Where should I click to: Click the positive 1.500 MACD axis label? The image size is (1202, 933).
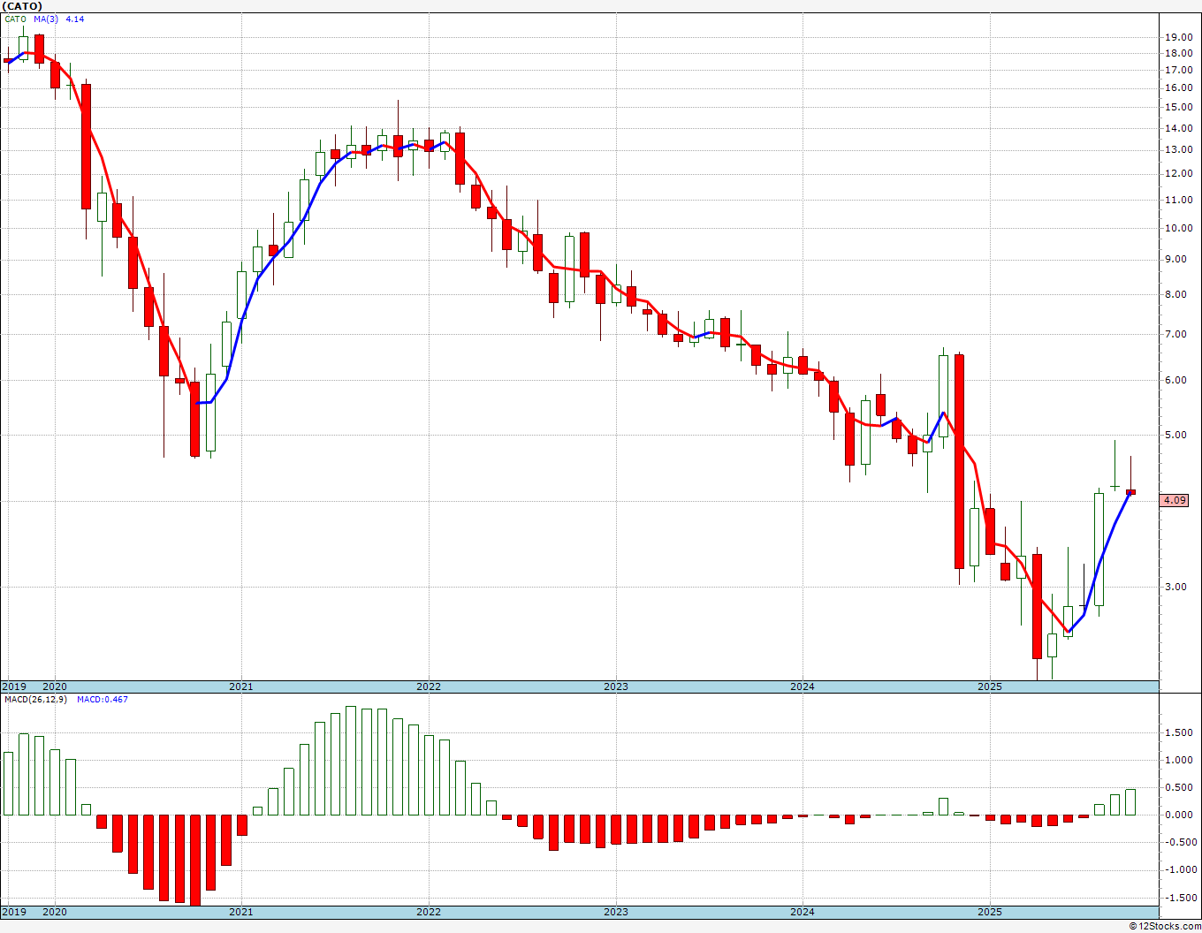coord(1180,732)
